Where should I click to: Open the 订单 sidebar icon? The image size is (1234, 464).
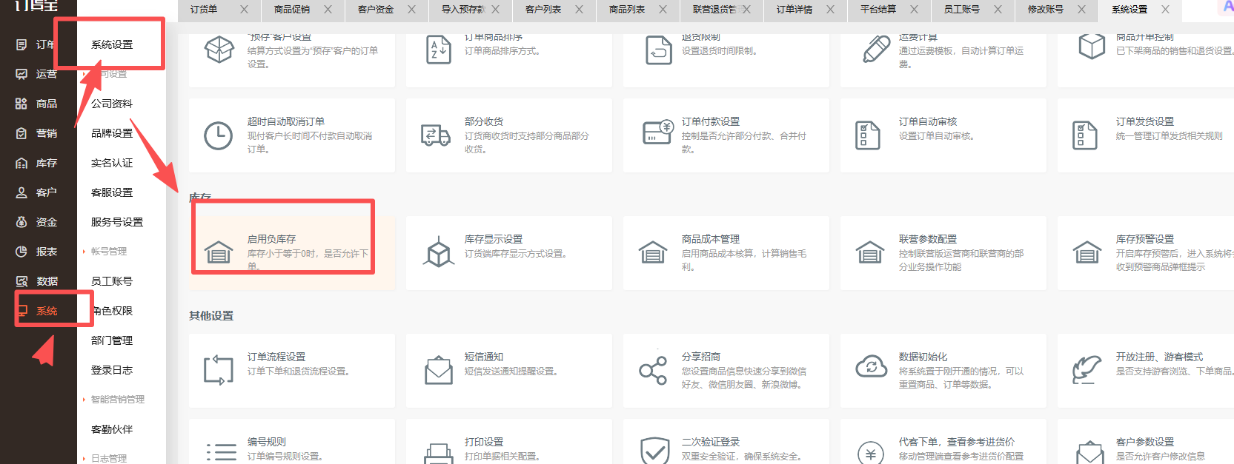tap(21, 44)
